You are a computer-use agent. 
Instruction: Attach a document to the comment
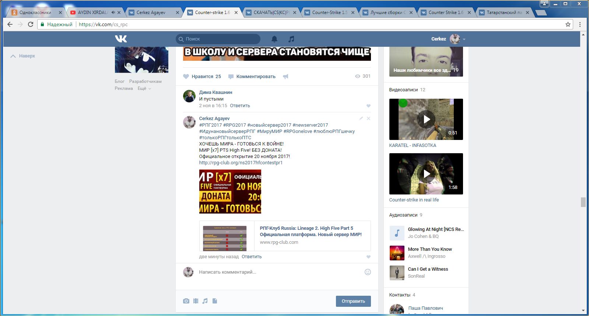[x=215, y=301]
